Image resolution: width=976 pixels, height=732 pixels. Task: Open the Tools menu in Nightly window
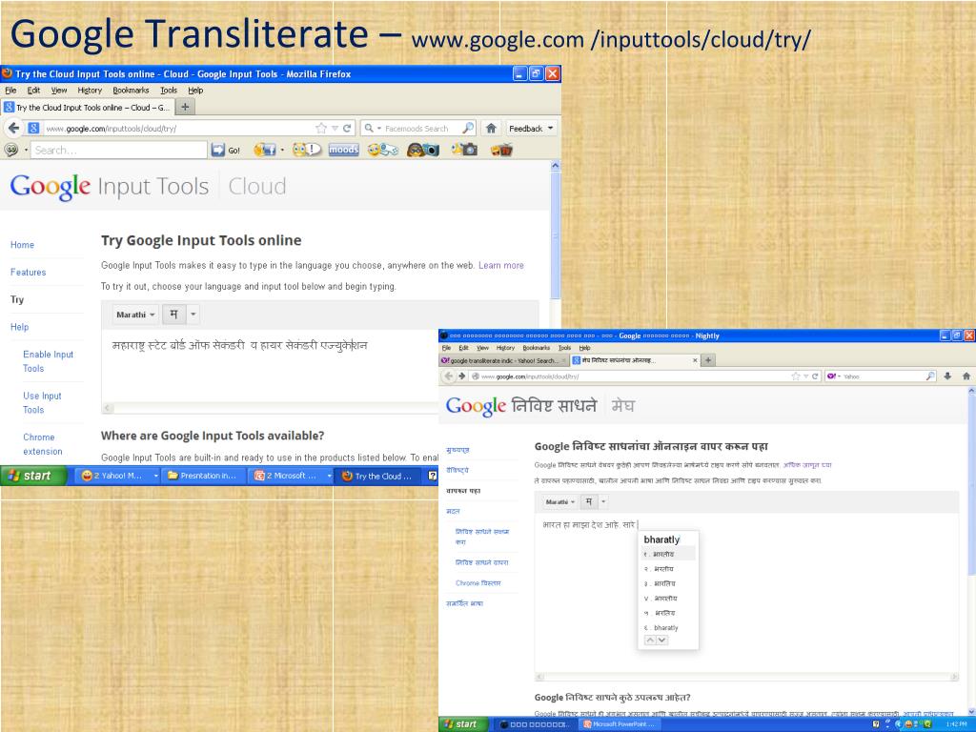pyautogui.click(x=564, y=348)
